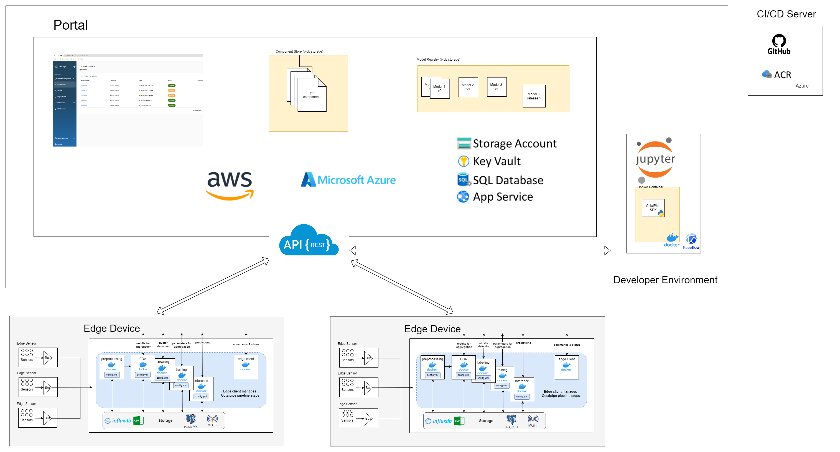The image size is (840, 452).
Task: Select the OctaiPipe SDK box
Action: tap(653, 208)
